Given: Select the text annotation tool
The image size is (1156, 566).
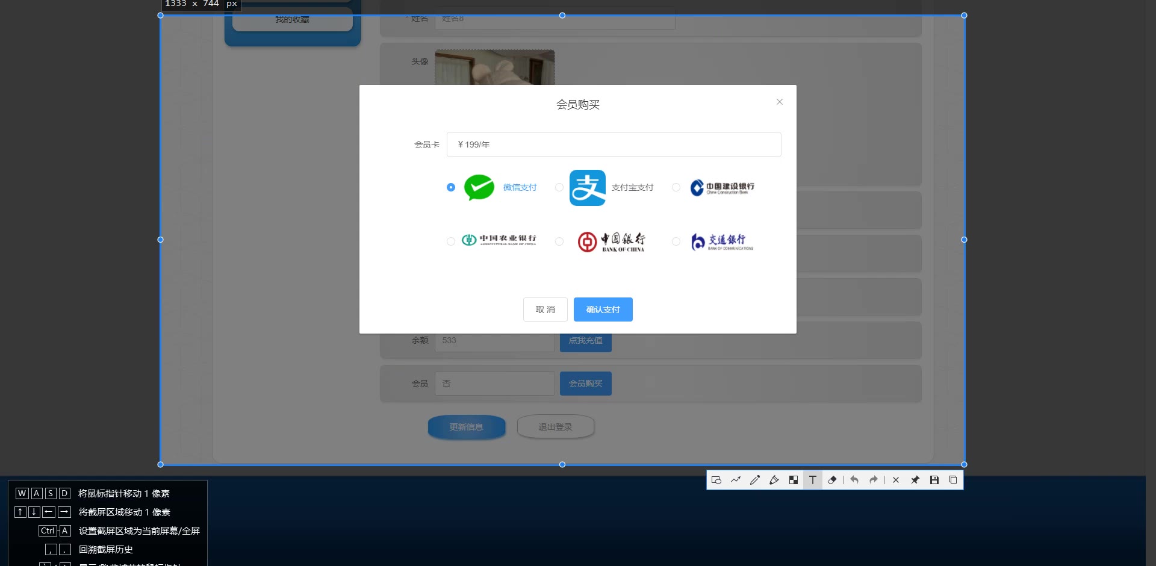Looking at the screenshot, I should (x=813, y=480).
